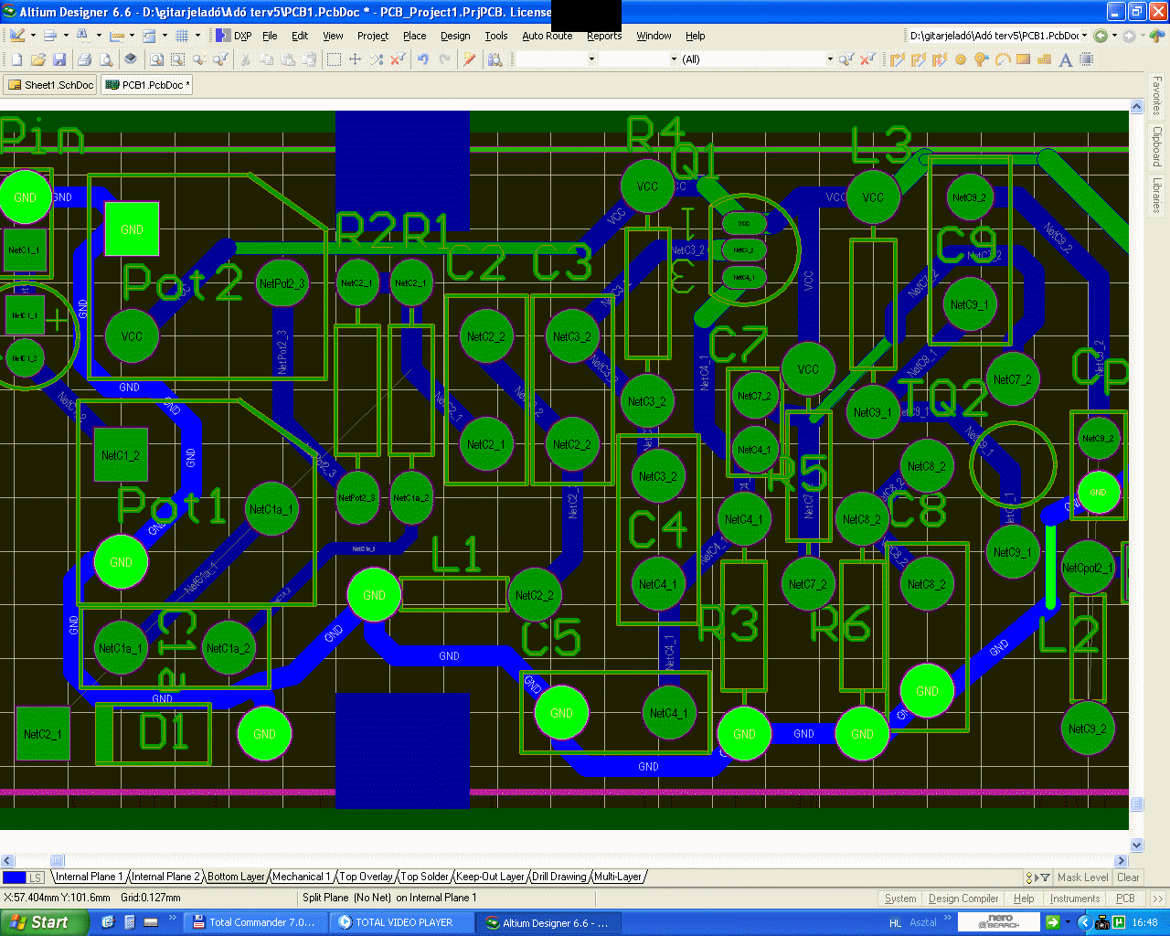
Task: Open an existing document via the folder icon
Action: pyautogui.click(x=37, y=59)
